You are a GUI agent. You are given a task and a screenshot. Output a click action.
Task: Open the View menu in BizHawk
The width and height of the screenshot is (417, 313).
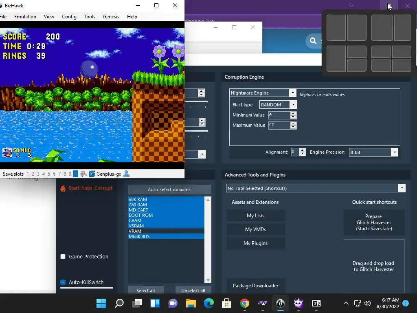tap(49, 16)
